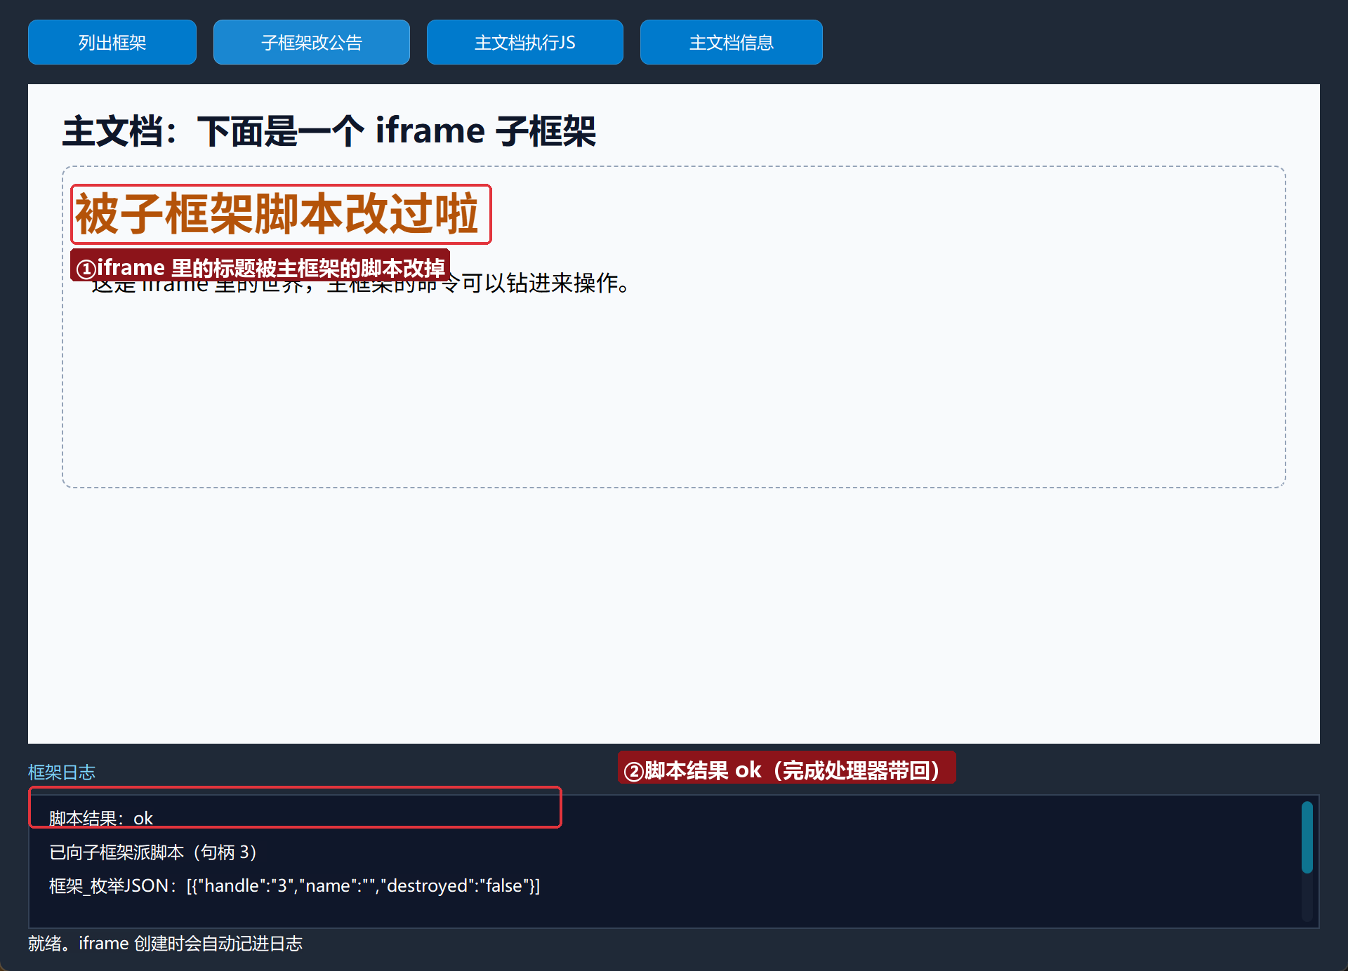Select log line 已向子框架派脚本（句柄 3）
This screenshot has width=1348, height=971.
154,852
